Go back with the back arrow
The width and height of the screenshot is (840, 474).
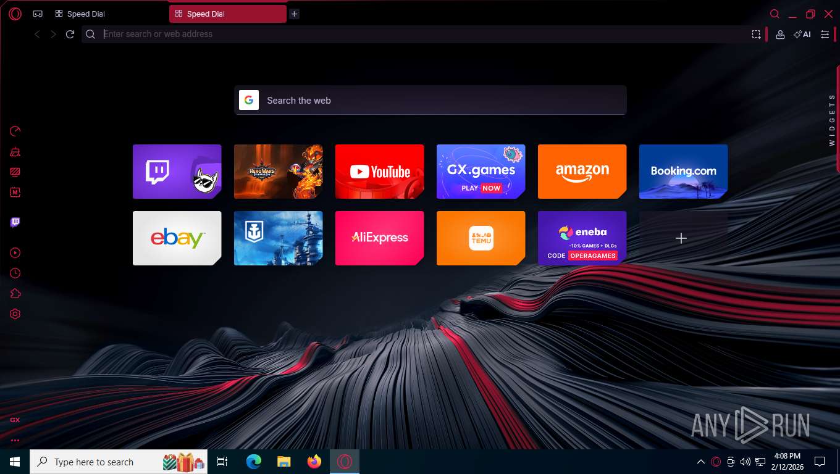pos(37,35)
